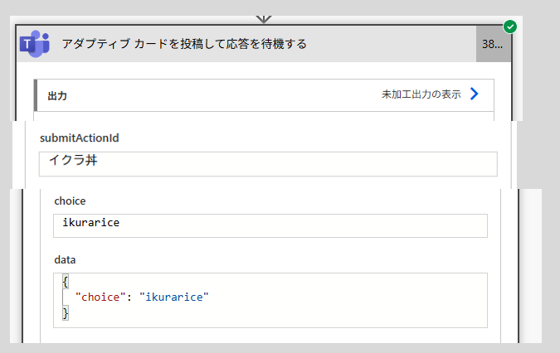
Task: Click the submitActionId label
Action: [x=80, y=138]
